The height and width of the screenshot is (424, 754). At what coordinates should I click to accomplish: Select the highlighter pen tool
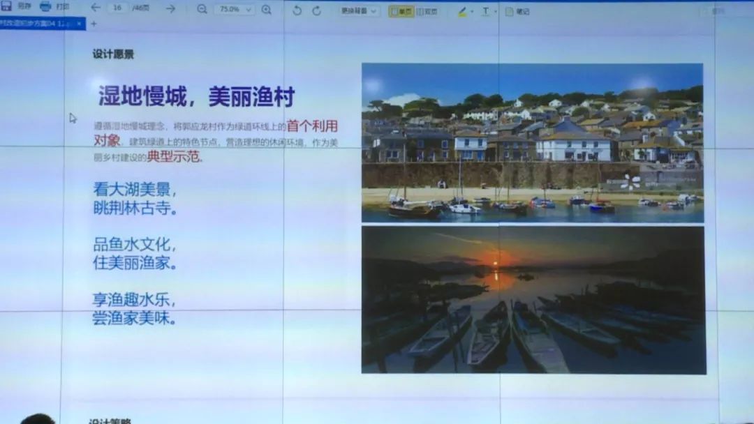[462, 12]
